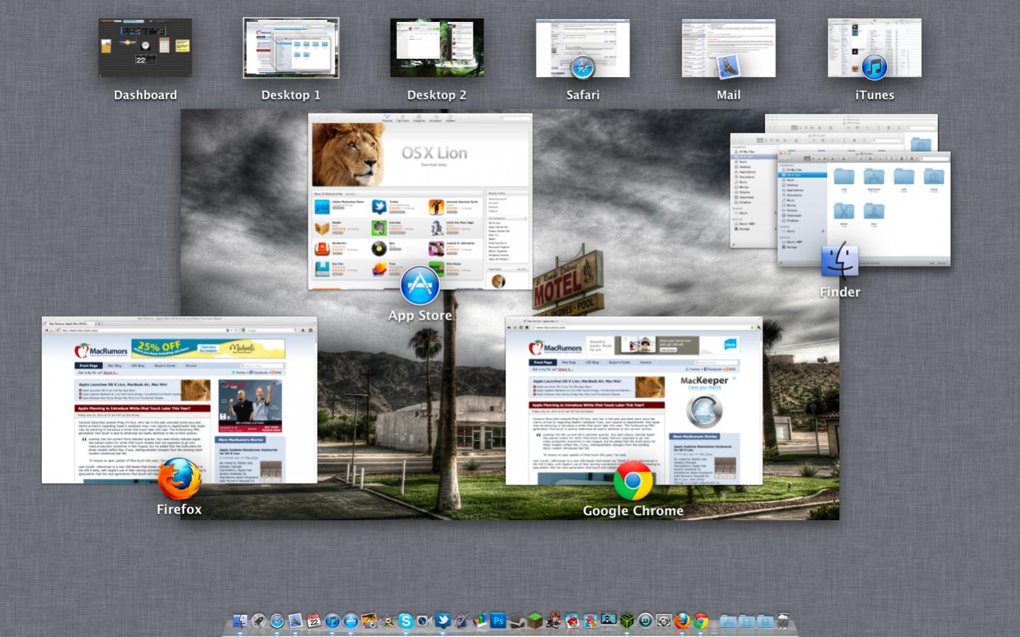Click the large Firefox icon badge
This screenshot has height=637, width=1020.
(x=179, y=478)
